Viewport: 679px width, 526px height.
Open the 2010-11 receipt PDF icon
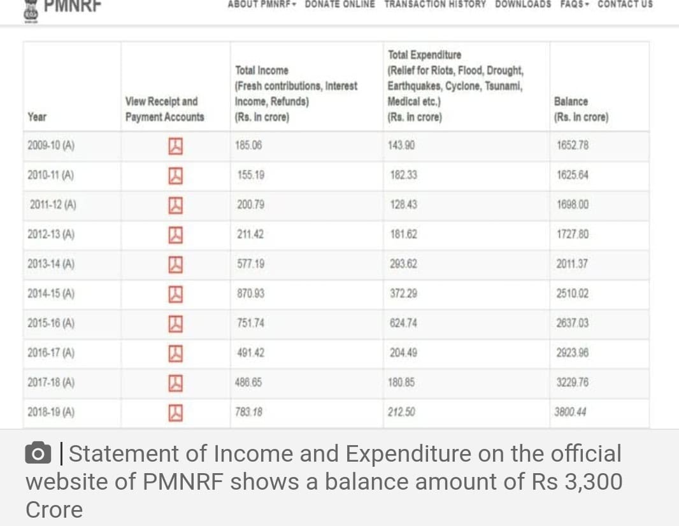click(x=175, y=176)
